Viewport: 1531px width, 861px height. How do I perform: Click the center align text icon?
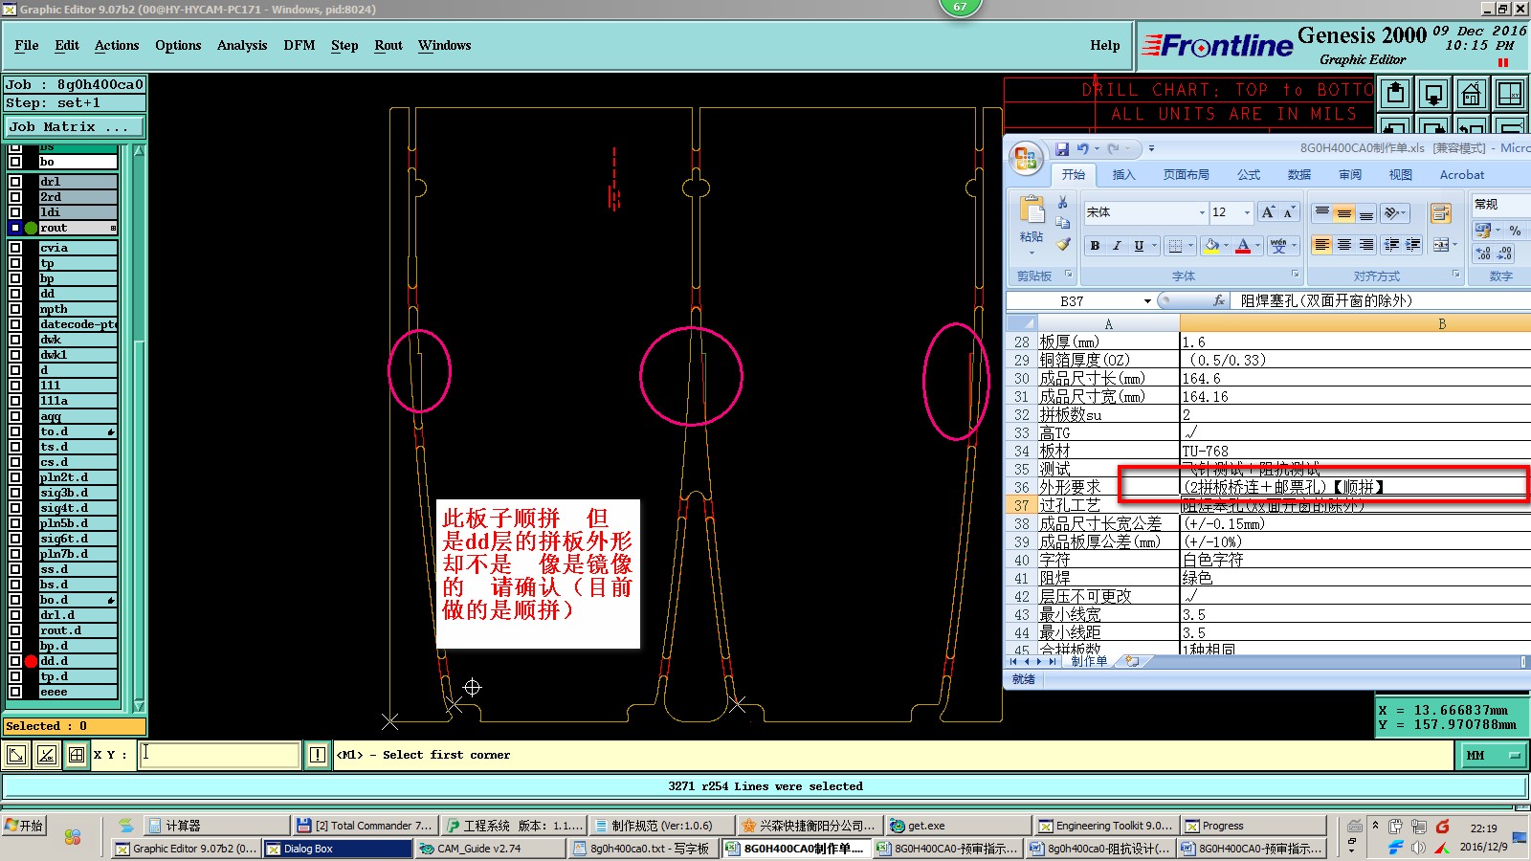1343,245
